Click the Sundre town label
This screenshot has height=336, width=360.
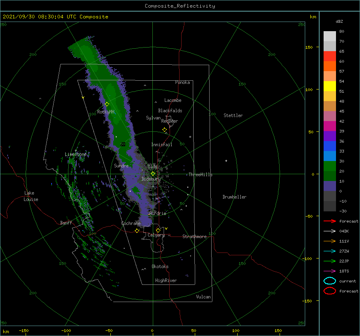pyautogui.click(x=121, y=165)
